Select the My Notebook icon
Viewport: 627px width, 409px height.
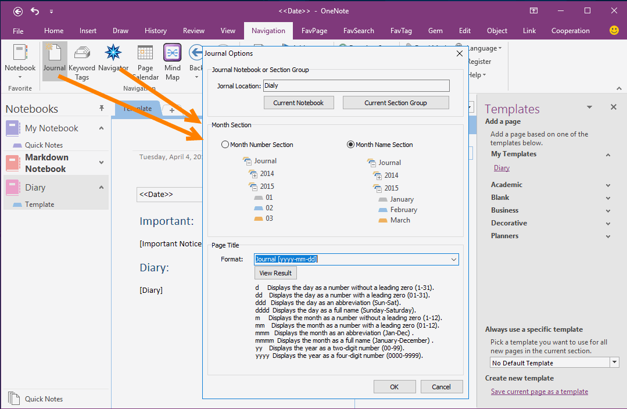pyautogui.click(x=13, y=128)
